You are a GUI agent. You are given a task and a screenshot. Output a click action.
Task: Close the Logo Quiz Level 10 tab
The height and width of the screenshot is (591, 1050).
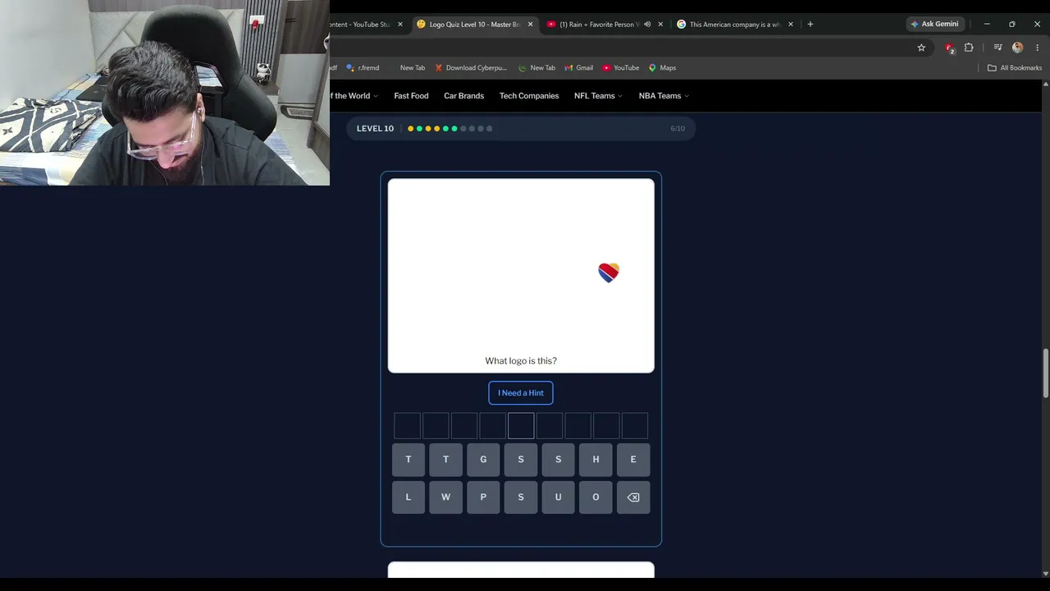pyautogui.click(x=531, y=25)
